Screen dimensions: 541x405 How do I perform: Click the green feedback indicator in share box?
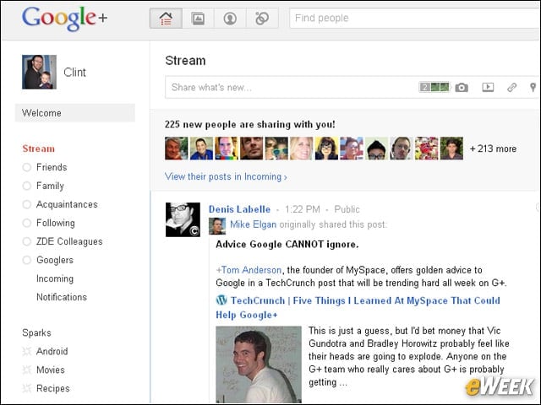[434, 87]
